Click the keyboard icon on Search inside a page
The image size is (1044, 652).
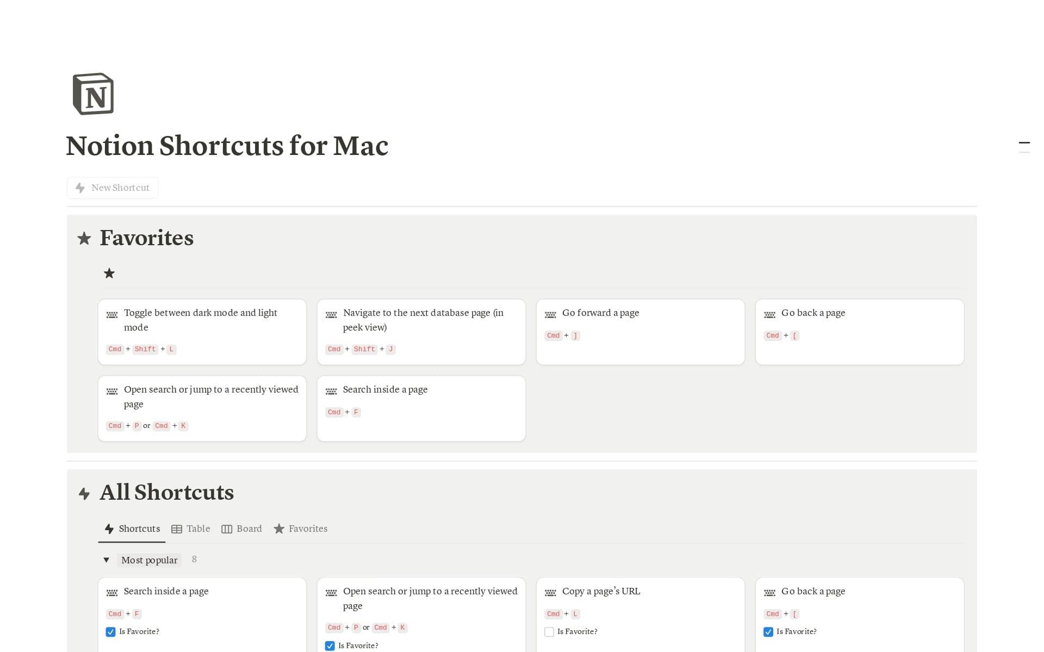click(x=331, y=391)
